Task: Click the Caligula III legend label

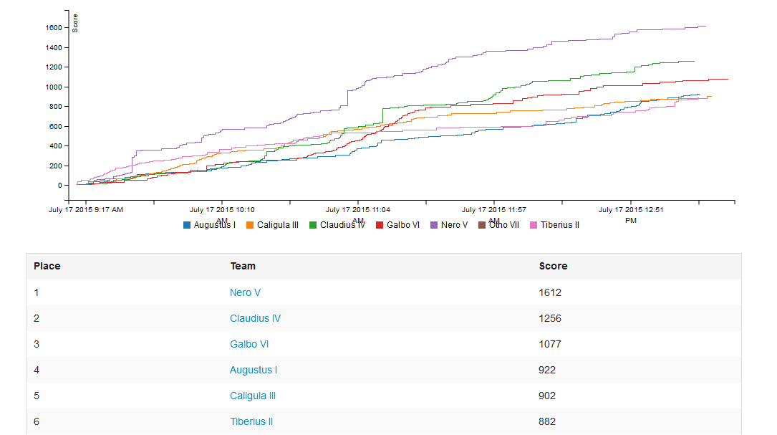Action: (x=278, y=225)
